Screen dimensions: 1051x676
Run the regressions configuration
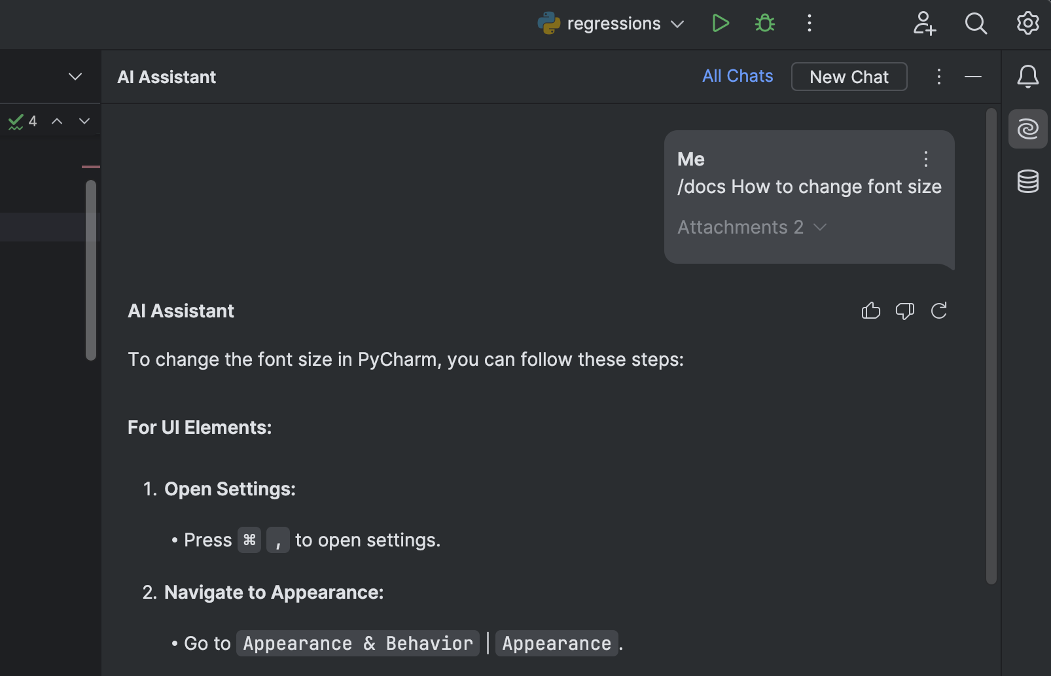[720, 24]
